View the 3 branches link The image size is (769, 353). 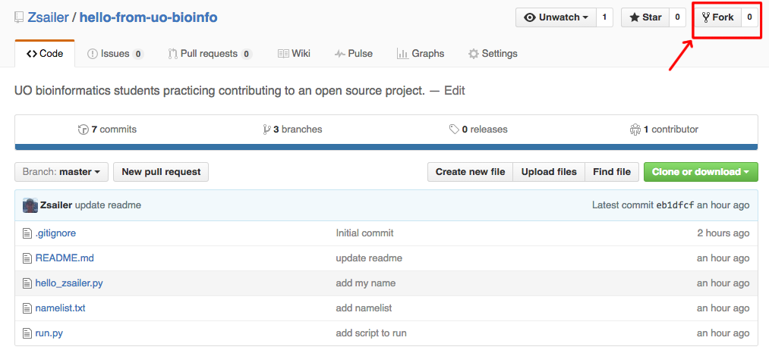292,130
